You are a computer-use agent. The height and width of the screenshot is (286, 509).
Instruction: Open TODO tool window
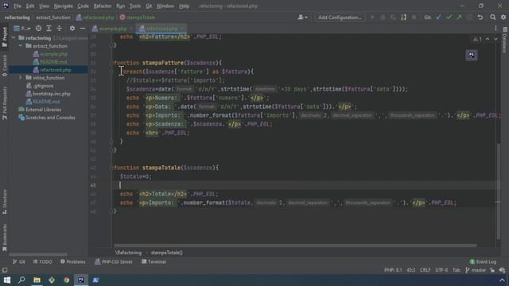[42, 261]
